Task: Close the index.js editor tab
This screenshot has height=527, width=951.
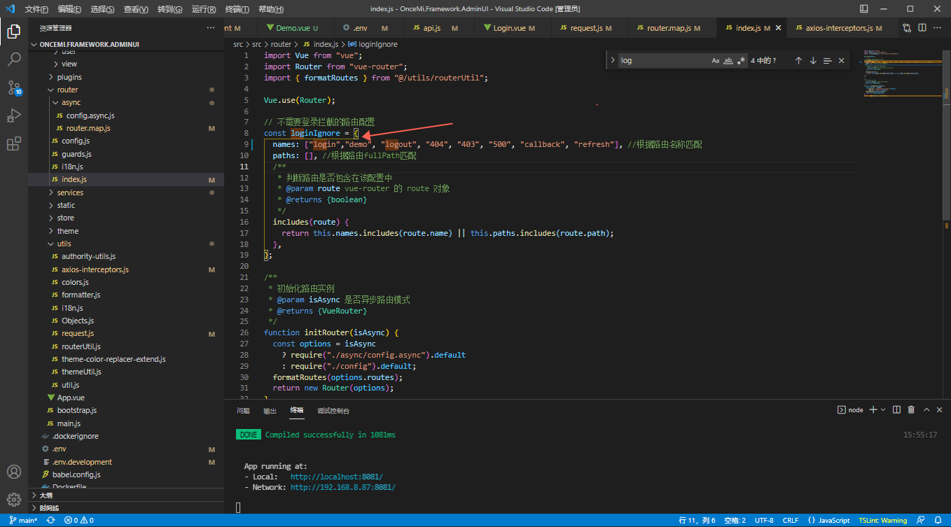Action: [x=777, y=28]
